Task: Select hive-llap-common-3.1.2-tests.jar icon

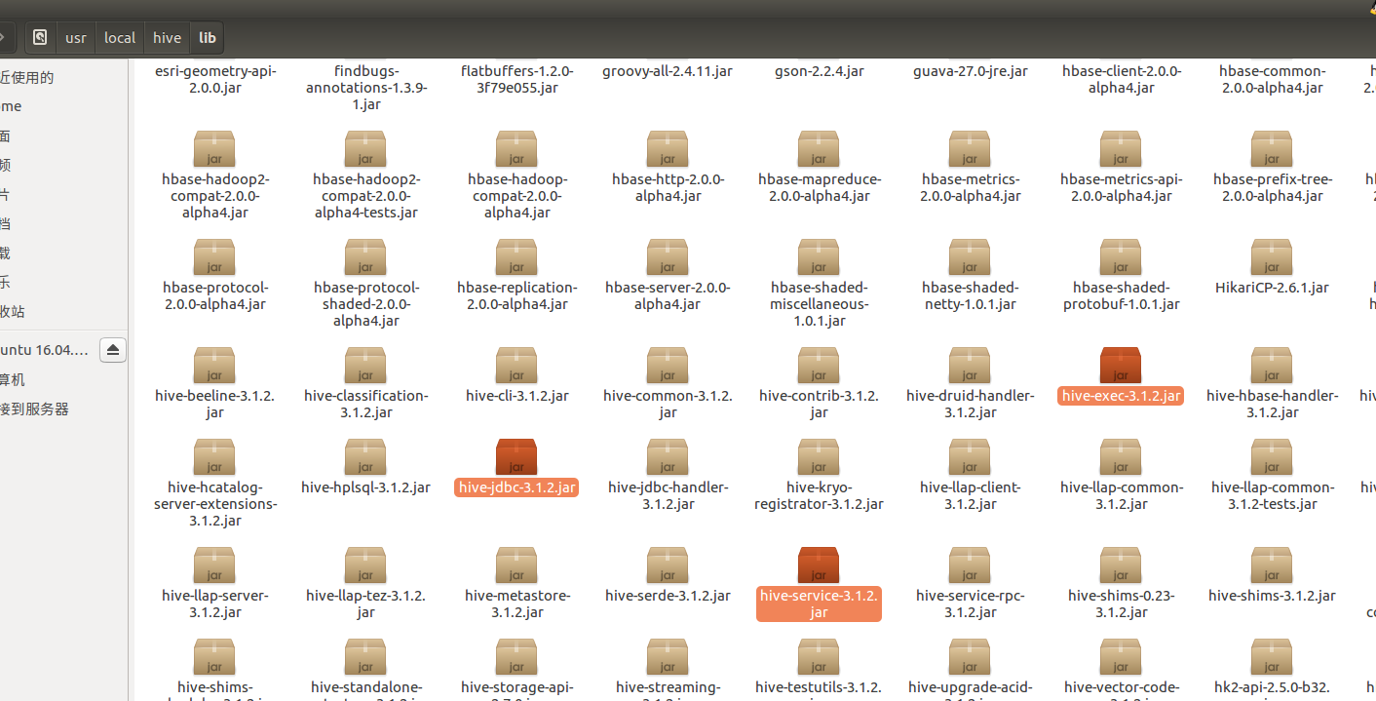Action: tap(1272, 457)
